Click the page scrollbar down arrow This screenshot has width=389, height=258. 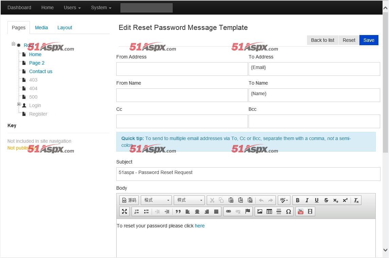point(386,250)
